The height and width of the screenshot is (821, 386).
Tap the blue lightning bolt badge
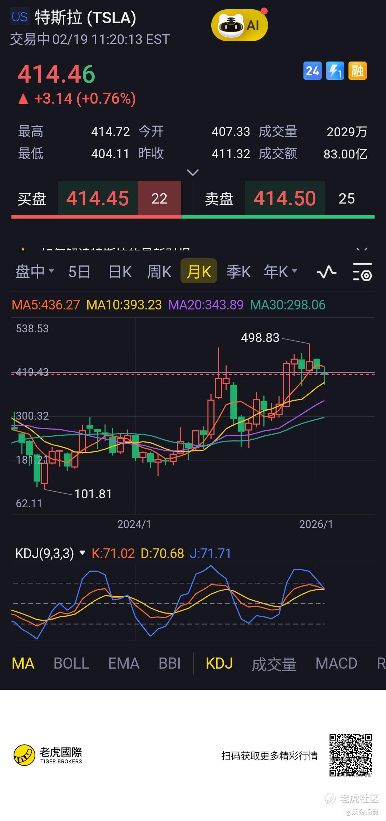coord(335,70)
